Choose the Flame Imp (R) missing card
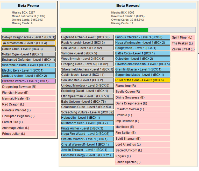The height and width of the screenshot is (171, 199). click(x=143, y=86)
